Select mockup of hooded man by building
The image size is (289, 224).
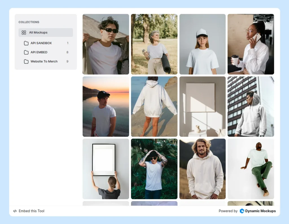pos(251,107)
